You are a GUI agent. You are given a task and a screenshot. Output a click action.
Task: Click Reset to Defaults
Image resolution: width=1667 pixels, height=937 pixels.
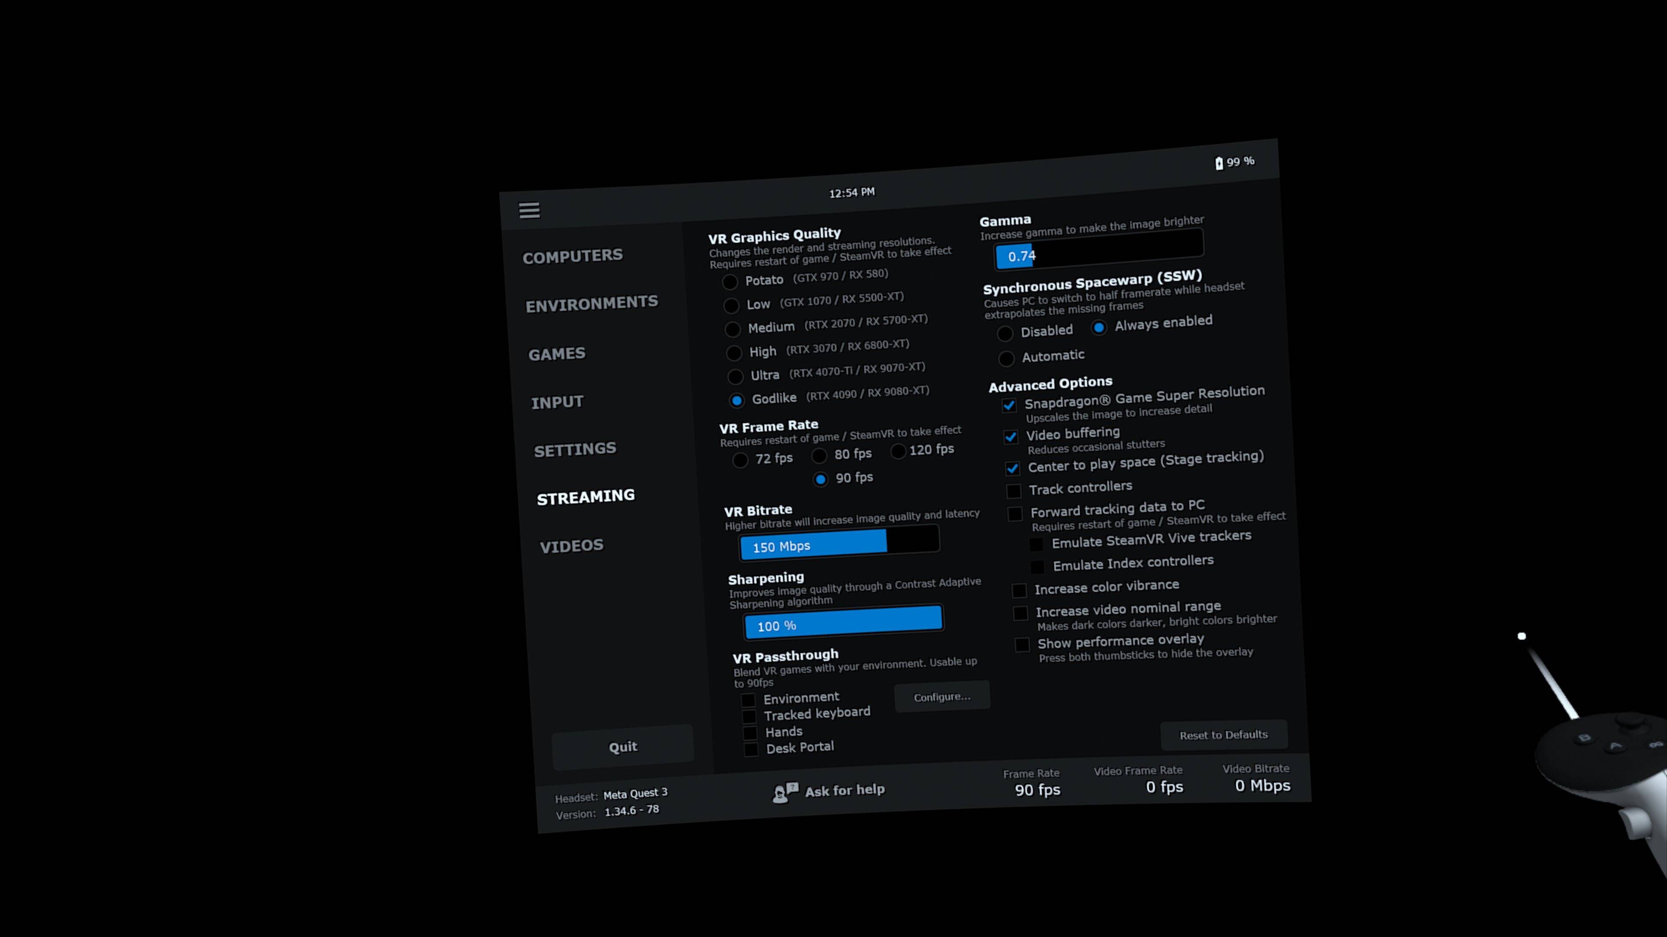pos(1223,734)
